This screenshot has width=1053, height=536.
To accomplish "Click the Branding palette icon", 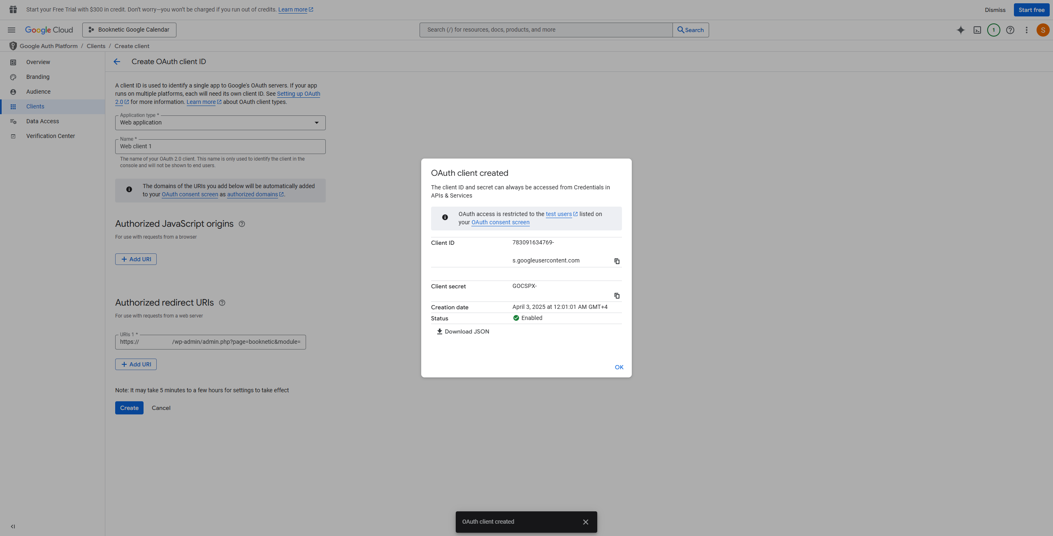I will pyautogui.click(x=13, y=77).
